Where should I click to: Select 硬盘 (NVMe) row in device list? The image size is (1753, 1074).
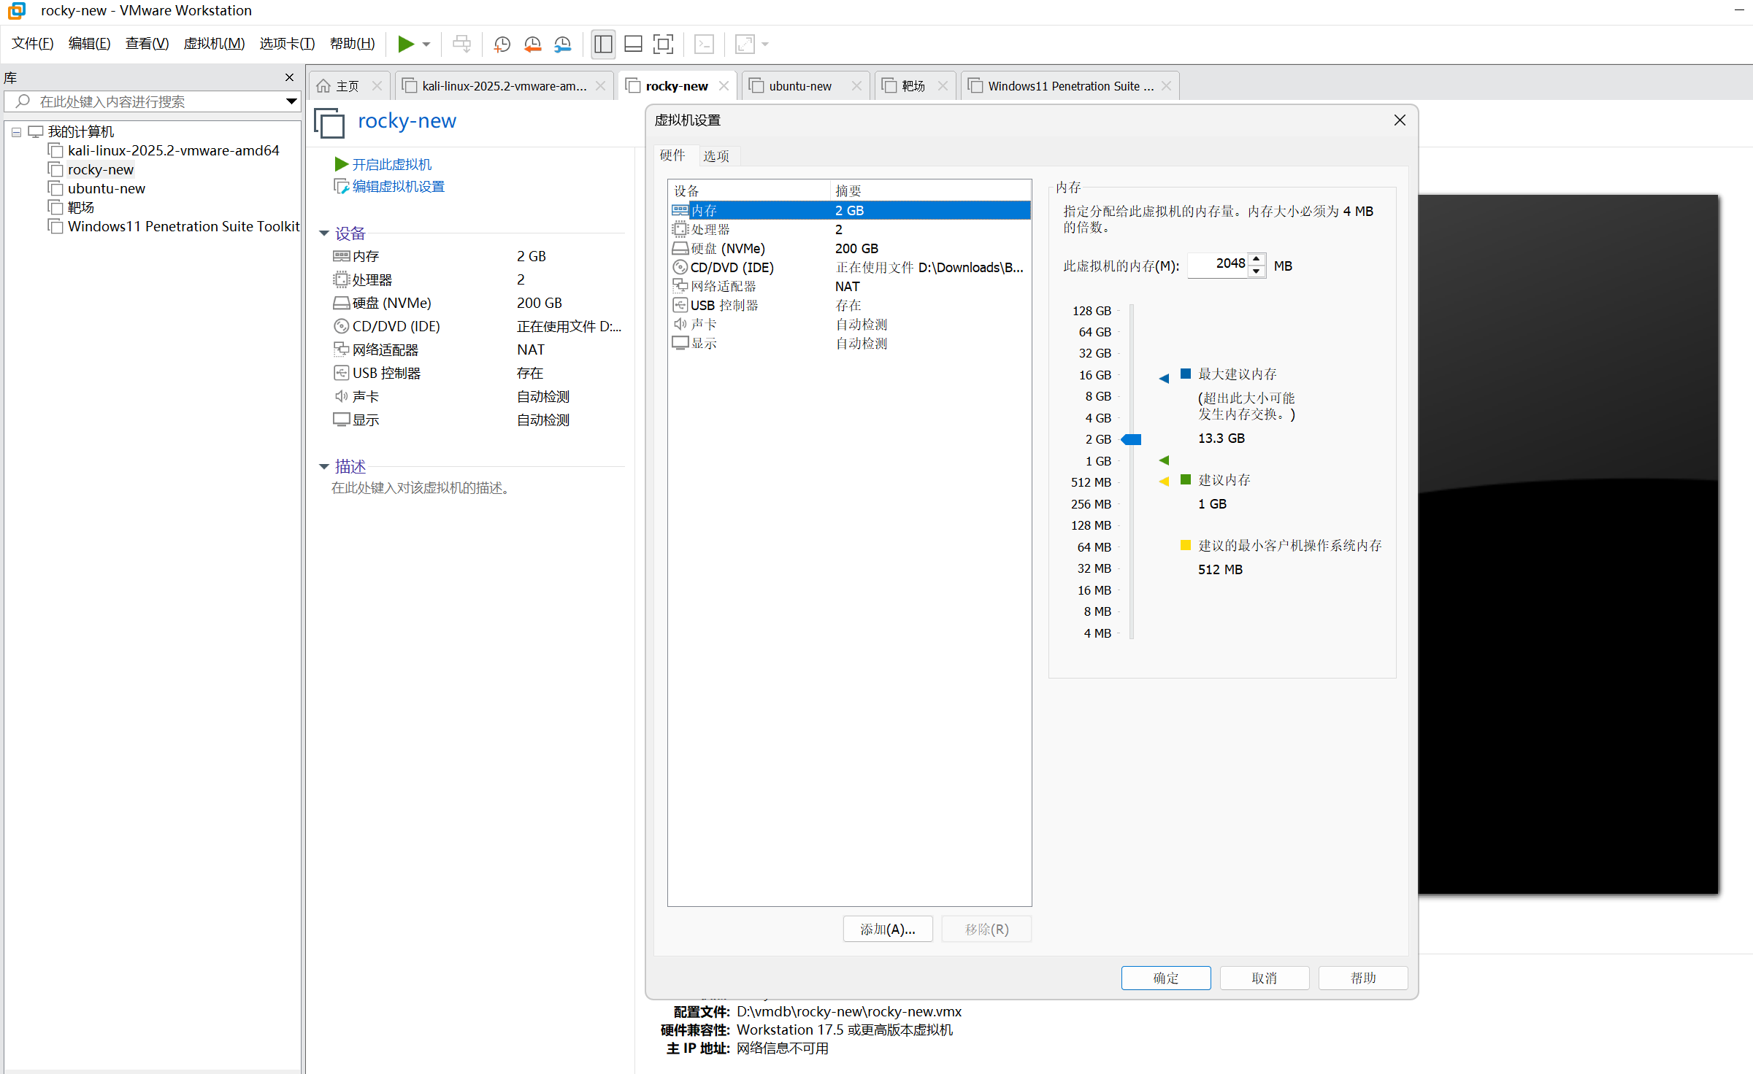(850, 248)
